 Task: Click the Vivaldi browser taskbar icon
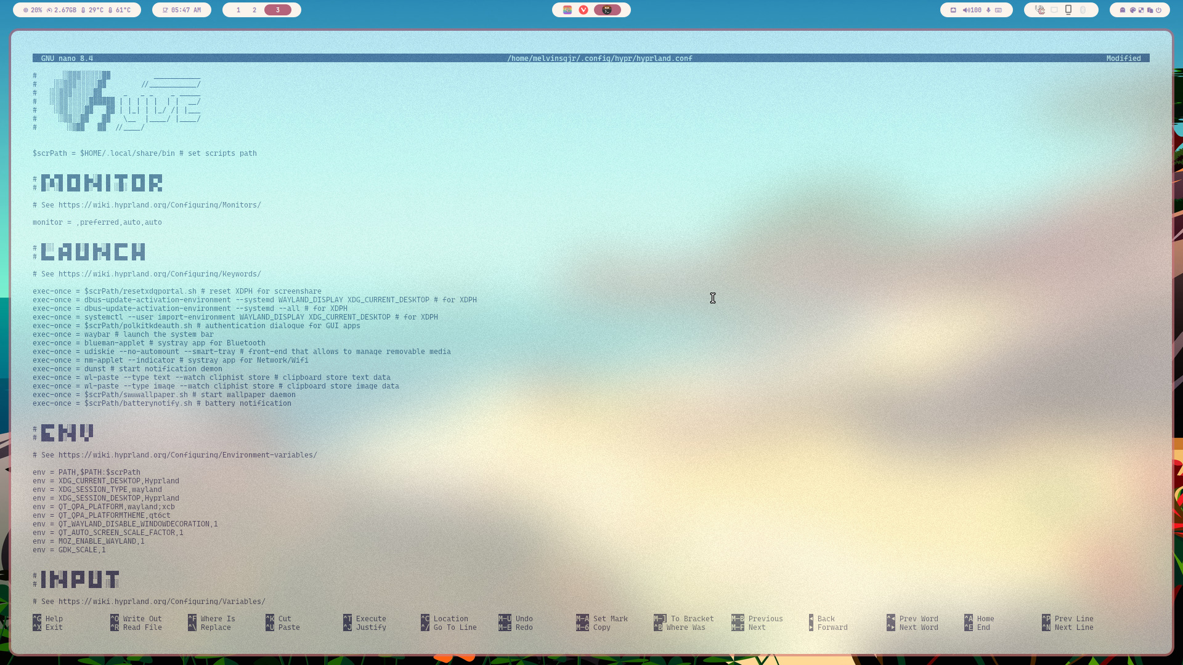tap(583, 10)
